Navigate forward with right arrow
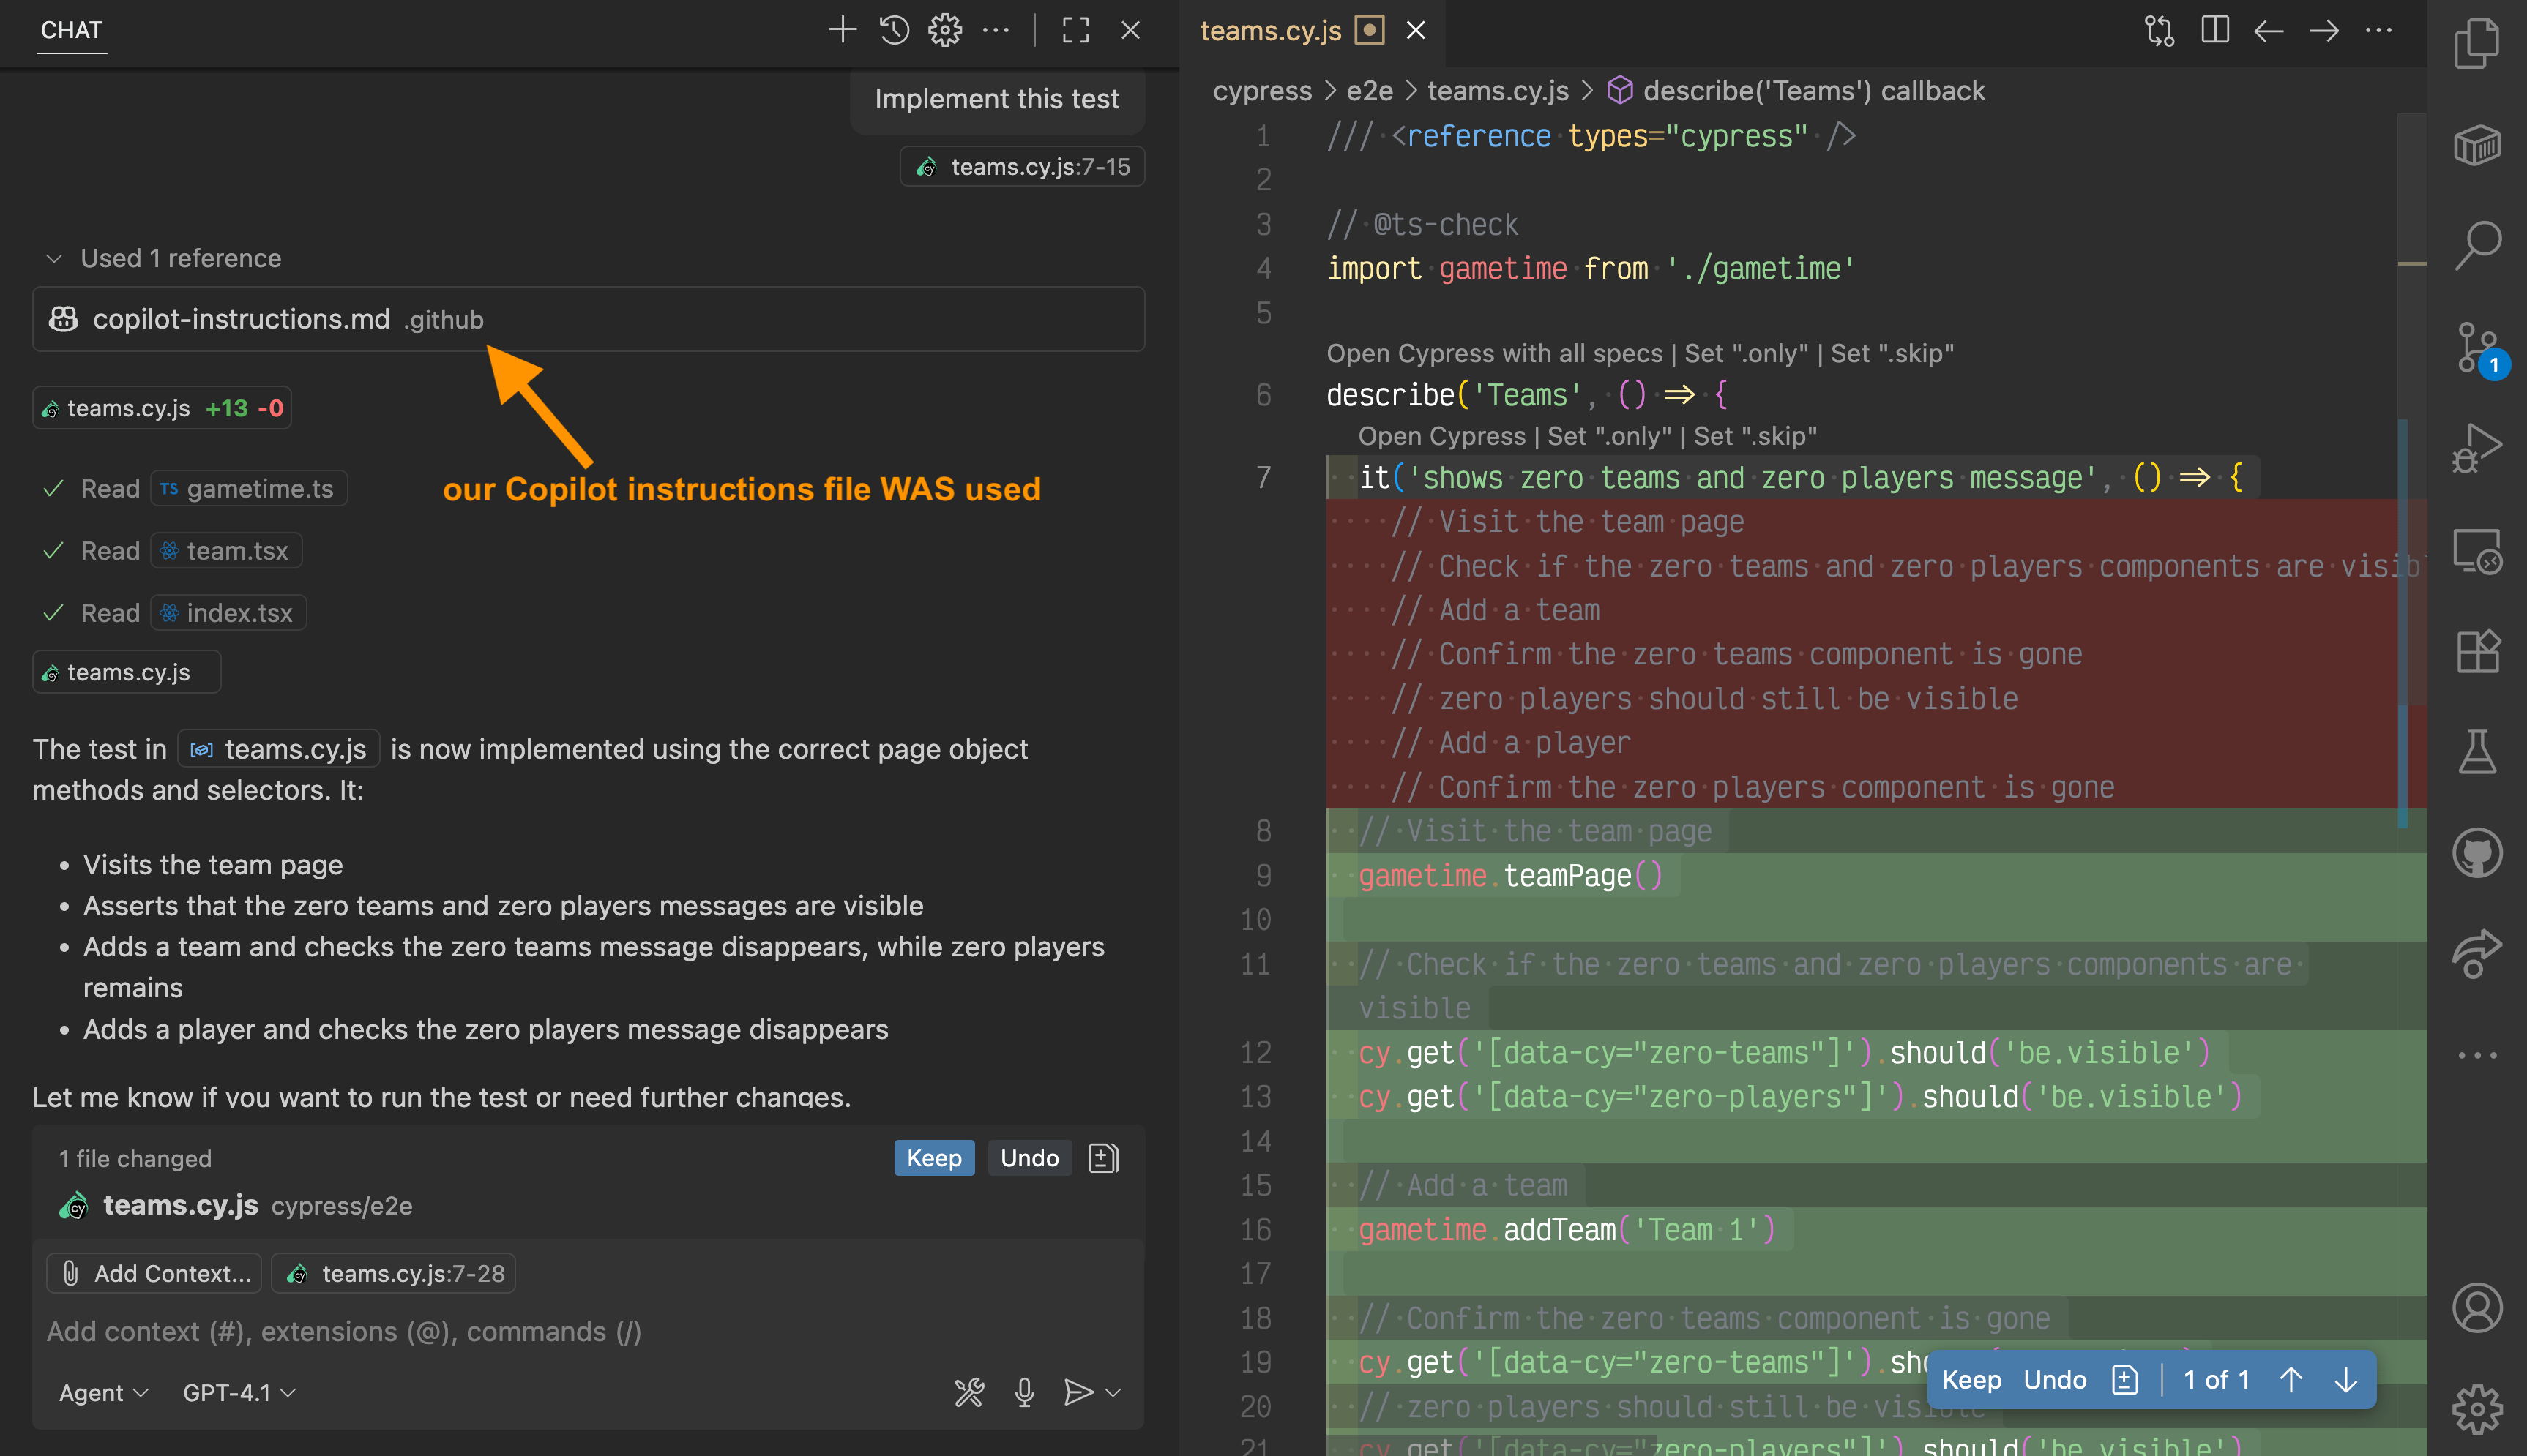 tap(2324, 31)
